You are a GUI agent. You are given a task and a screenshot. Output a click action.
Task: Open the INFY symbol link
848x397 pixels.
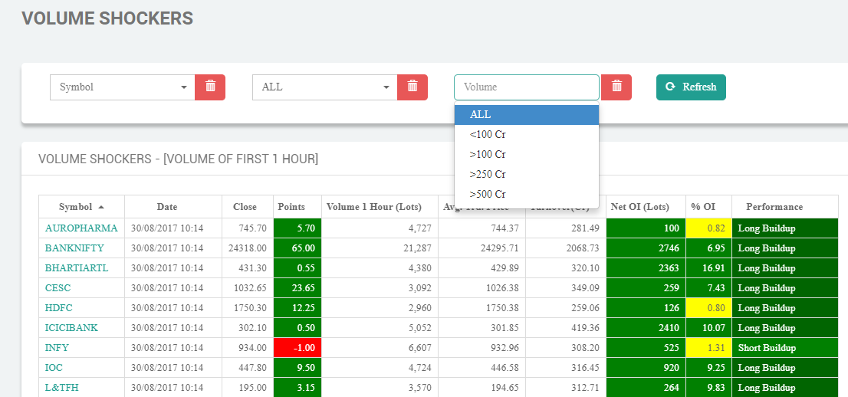coord(57,348)
